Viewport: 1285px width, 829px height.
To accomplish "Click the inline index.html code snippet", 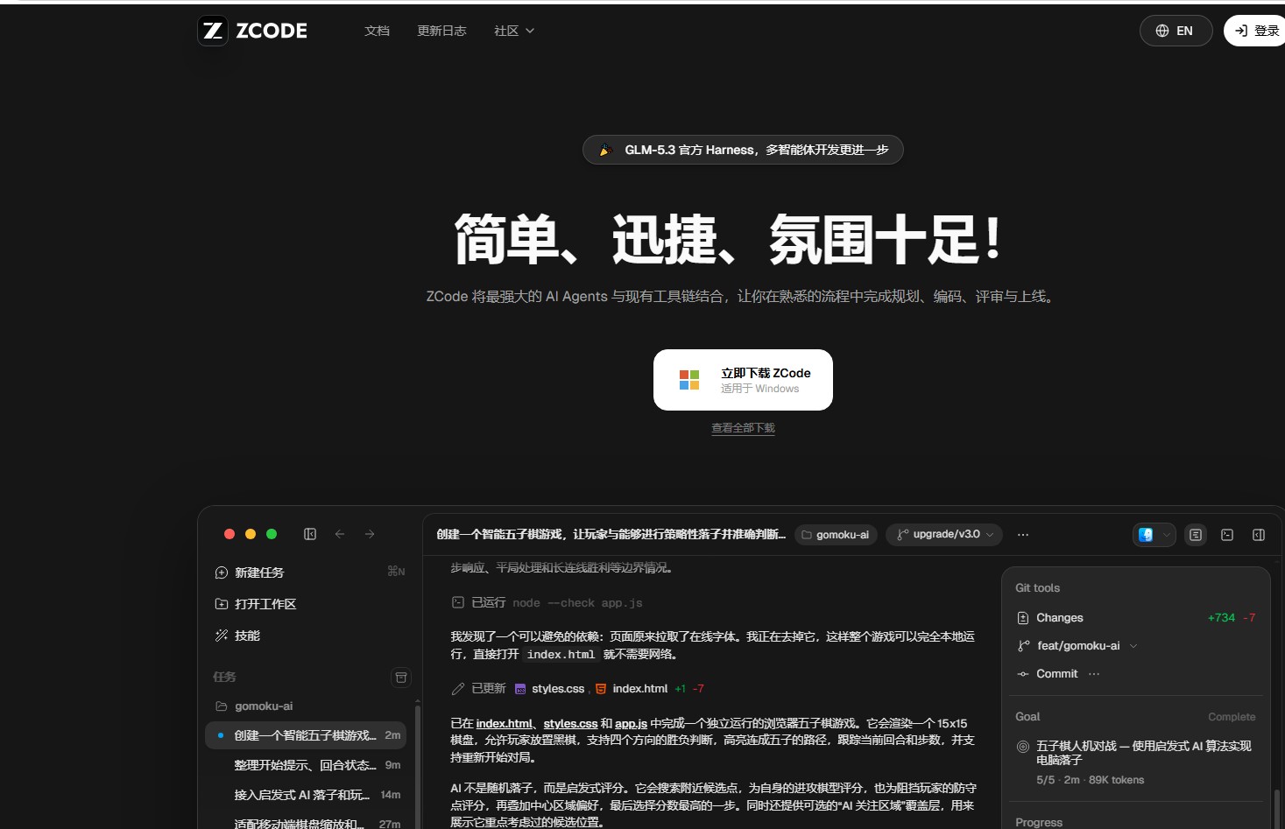I will 561,654.
